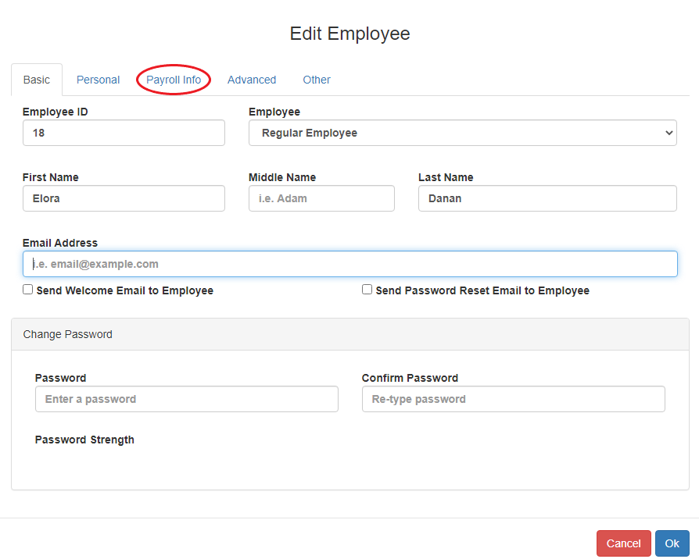Expand the Employee type dropdown

coord(462,133)
